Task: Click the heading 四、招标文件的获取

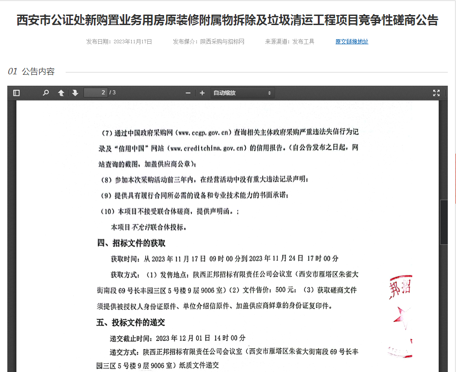Action: [131, 243]
